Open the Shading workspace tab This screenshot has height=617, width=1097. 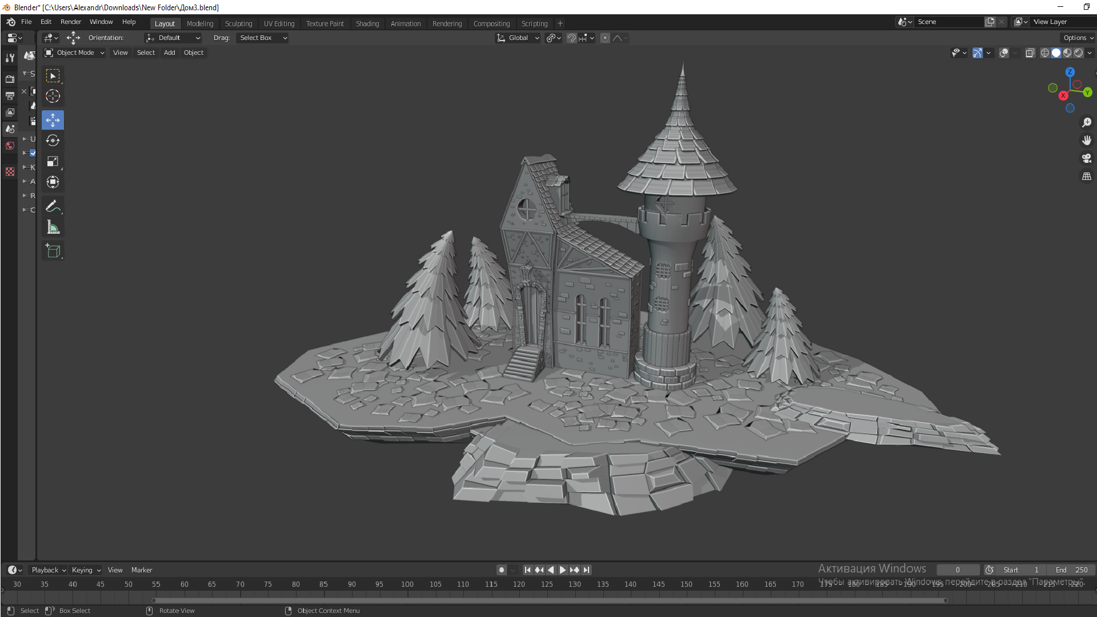point(367,23)
